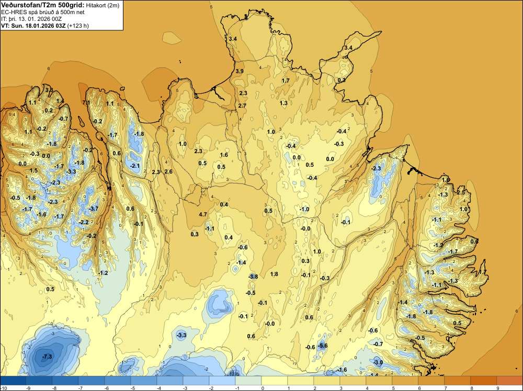Click the '-9' label on the color scale
The height and width of the screenshot is (391, 523).
(x=28, y=388)
